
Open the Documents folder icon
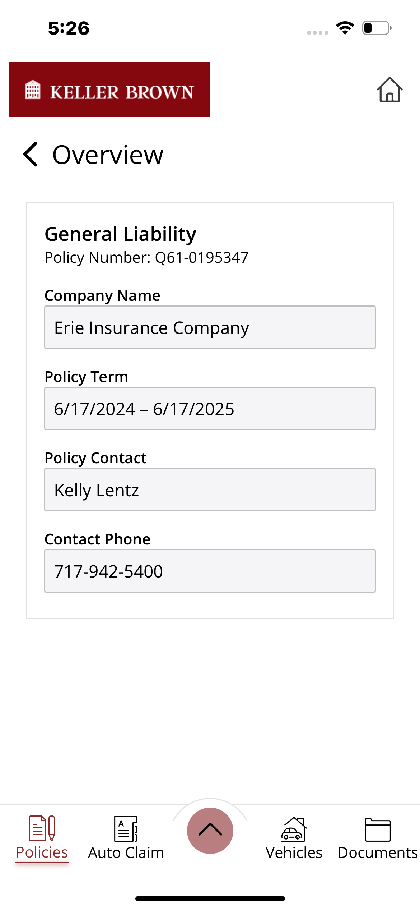378,829
